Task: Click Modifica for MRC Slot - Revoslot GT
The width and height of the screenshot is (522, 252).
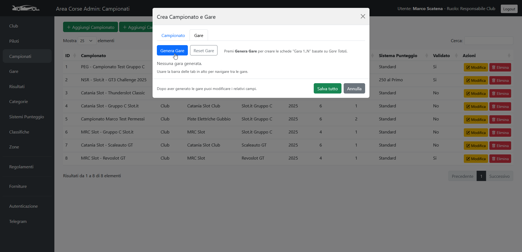Action: click(x=476, y=159)
